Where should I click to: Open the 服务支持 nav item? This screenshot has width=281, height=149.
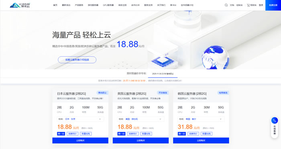[149, 5]
